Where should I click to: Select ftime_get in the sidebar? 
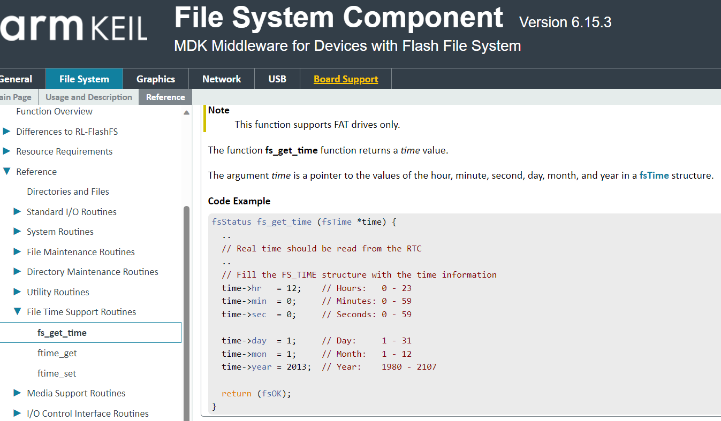pos(57,353)
